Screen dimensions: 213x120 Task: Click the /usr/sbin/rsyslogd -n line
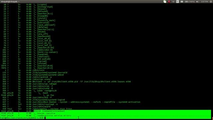[30, 104]
